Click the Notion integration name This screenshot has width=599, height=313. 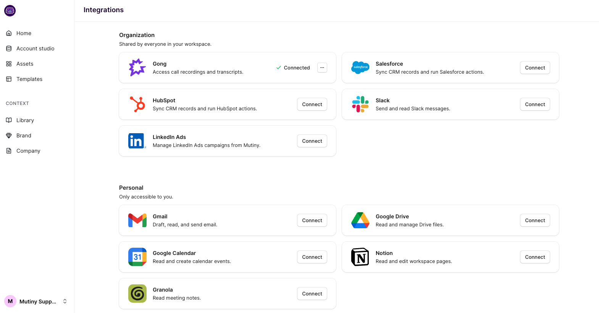click(384, 253)
